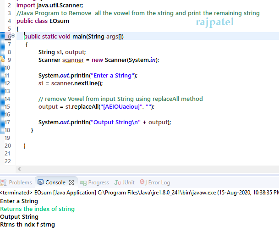Click the Problems view icon
This screenshot has width=279, height=238.
[3, 183]
